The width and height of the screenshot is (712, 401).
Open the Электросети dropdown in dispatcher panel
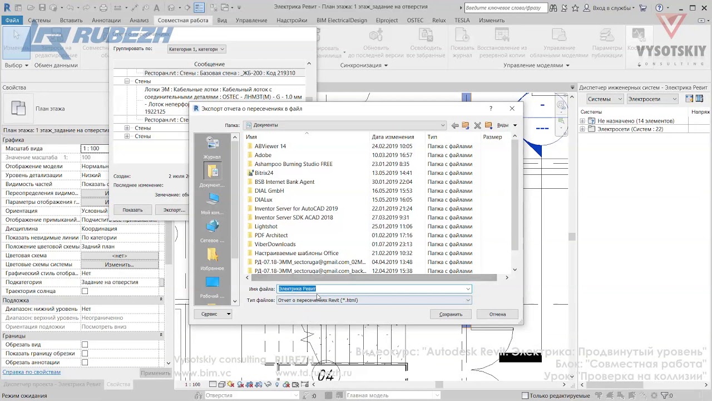pyautogui.click(x=652, y=99)
